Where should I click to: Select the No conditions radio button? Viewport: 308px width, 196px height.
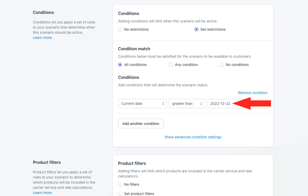222,65
